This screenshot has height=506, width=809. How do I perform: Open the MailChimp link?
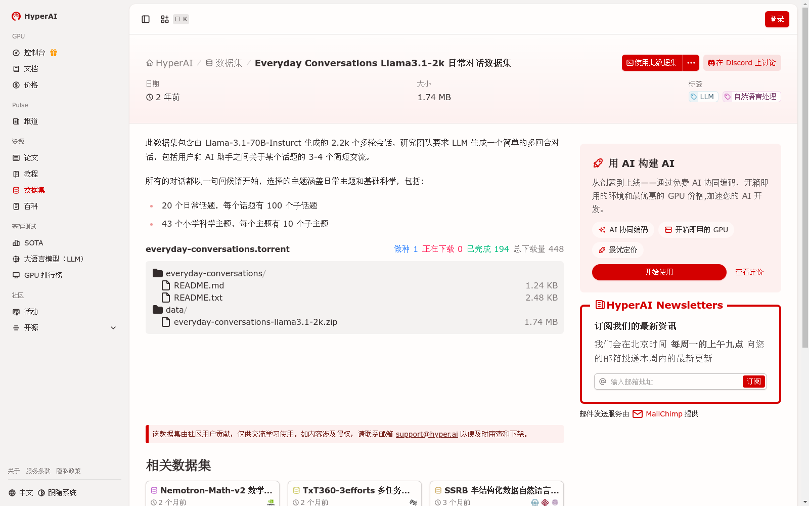(x=663, y=414)
